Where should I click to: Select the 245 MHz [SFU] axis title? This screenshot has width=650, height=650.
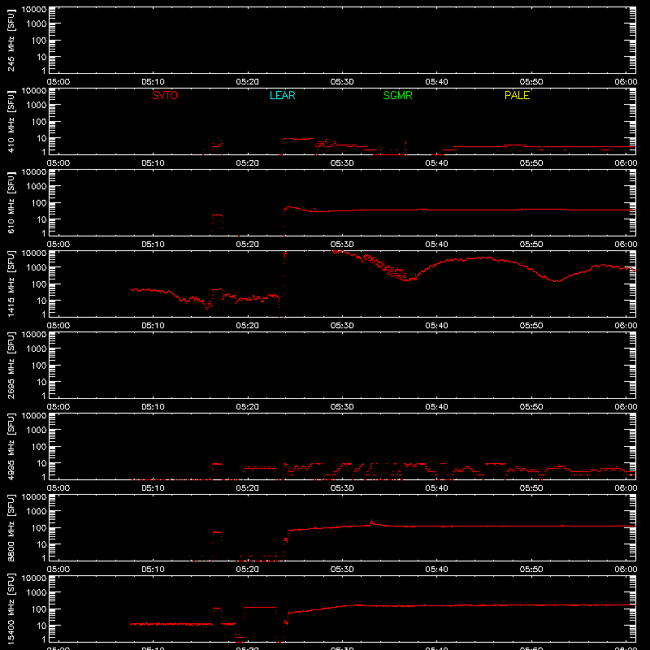tap(11, 40)
